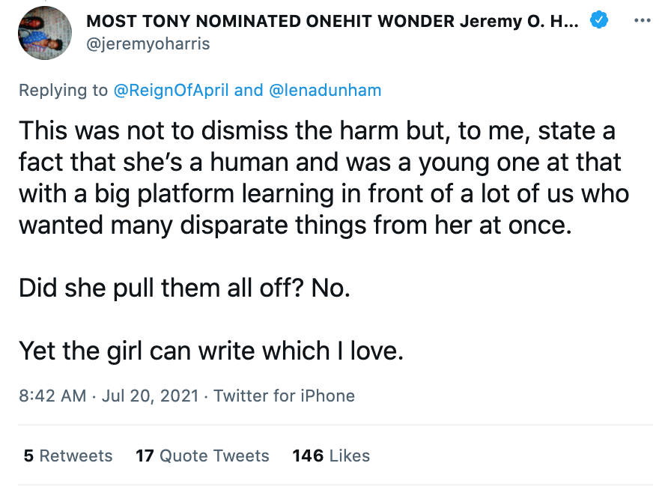Visit the @ReignOfApril mention
This screenshot has height=487, width=671.
click(171, 91)
